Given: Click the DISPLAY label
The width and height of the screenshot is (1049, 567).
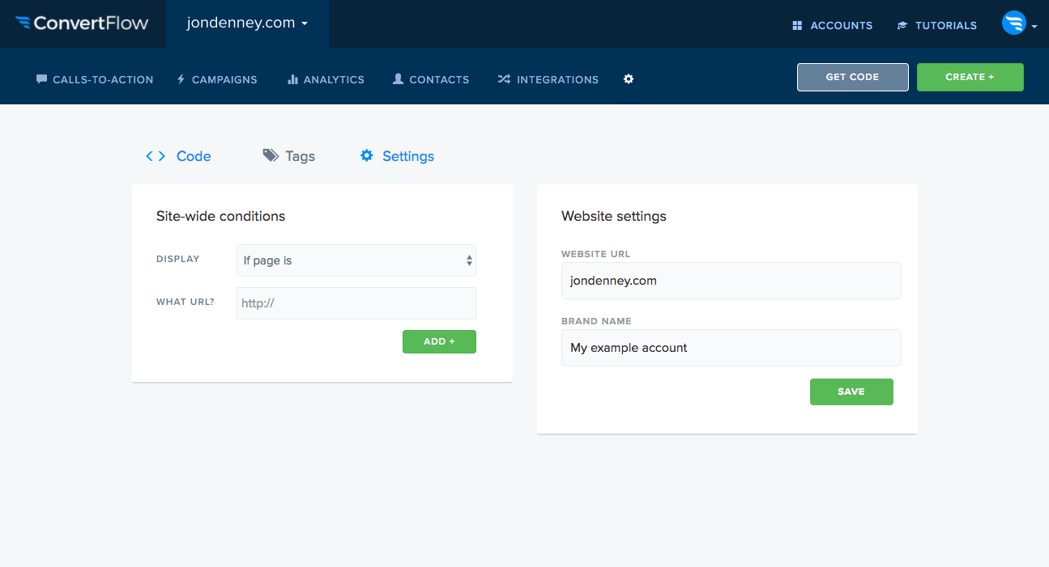Looking at the screenshot, I should [x=178, y=259].
